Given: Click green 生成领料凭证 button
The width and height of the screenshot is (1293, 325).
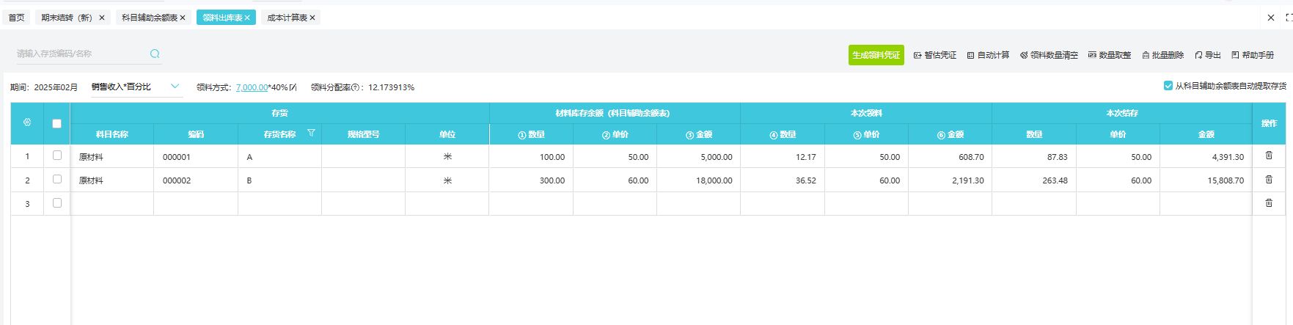Looking at the screenshot, I should [x=876, y=55].
